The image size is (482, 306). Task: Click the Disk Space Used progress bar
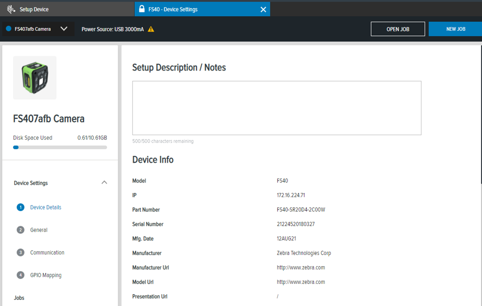pos(60,147)
